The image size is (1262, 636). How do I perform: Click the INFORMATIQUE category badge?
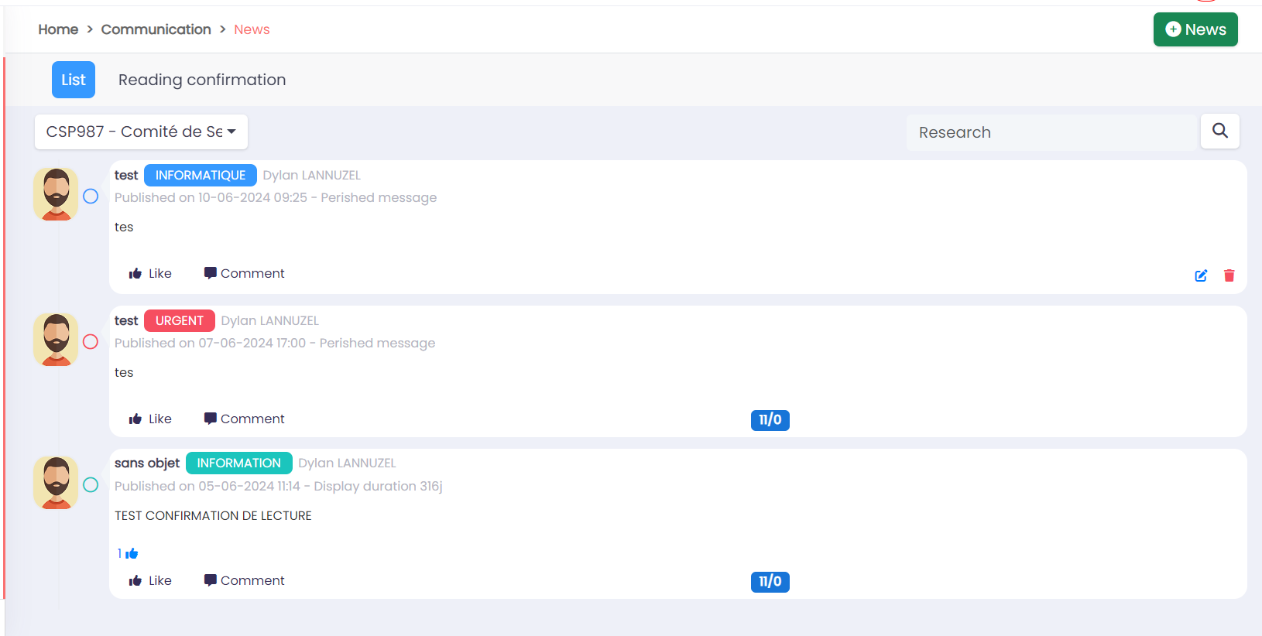(201, 176)
